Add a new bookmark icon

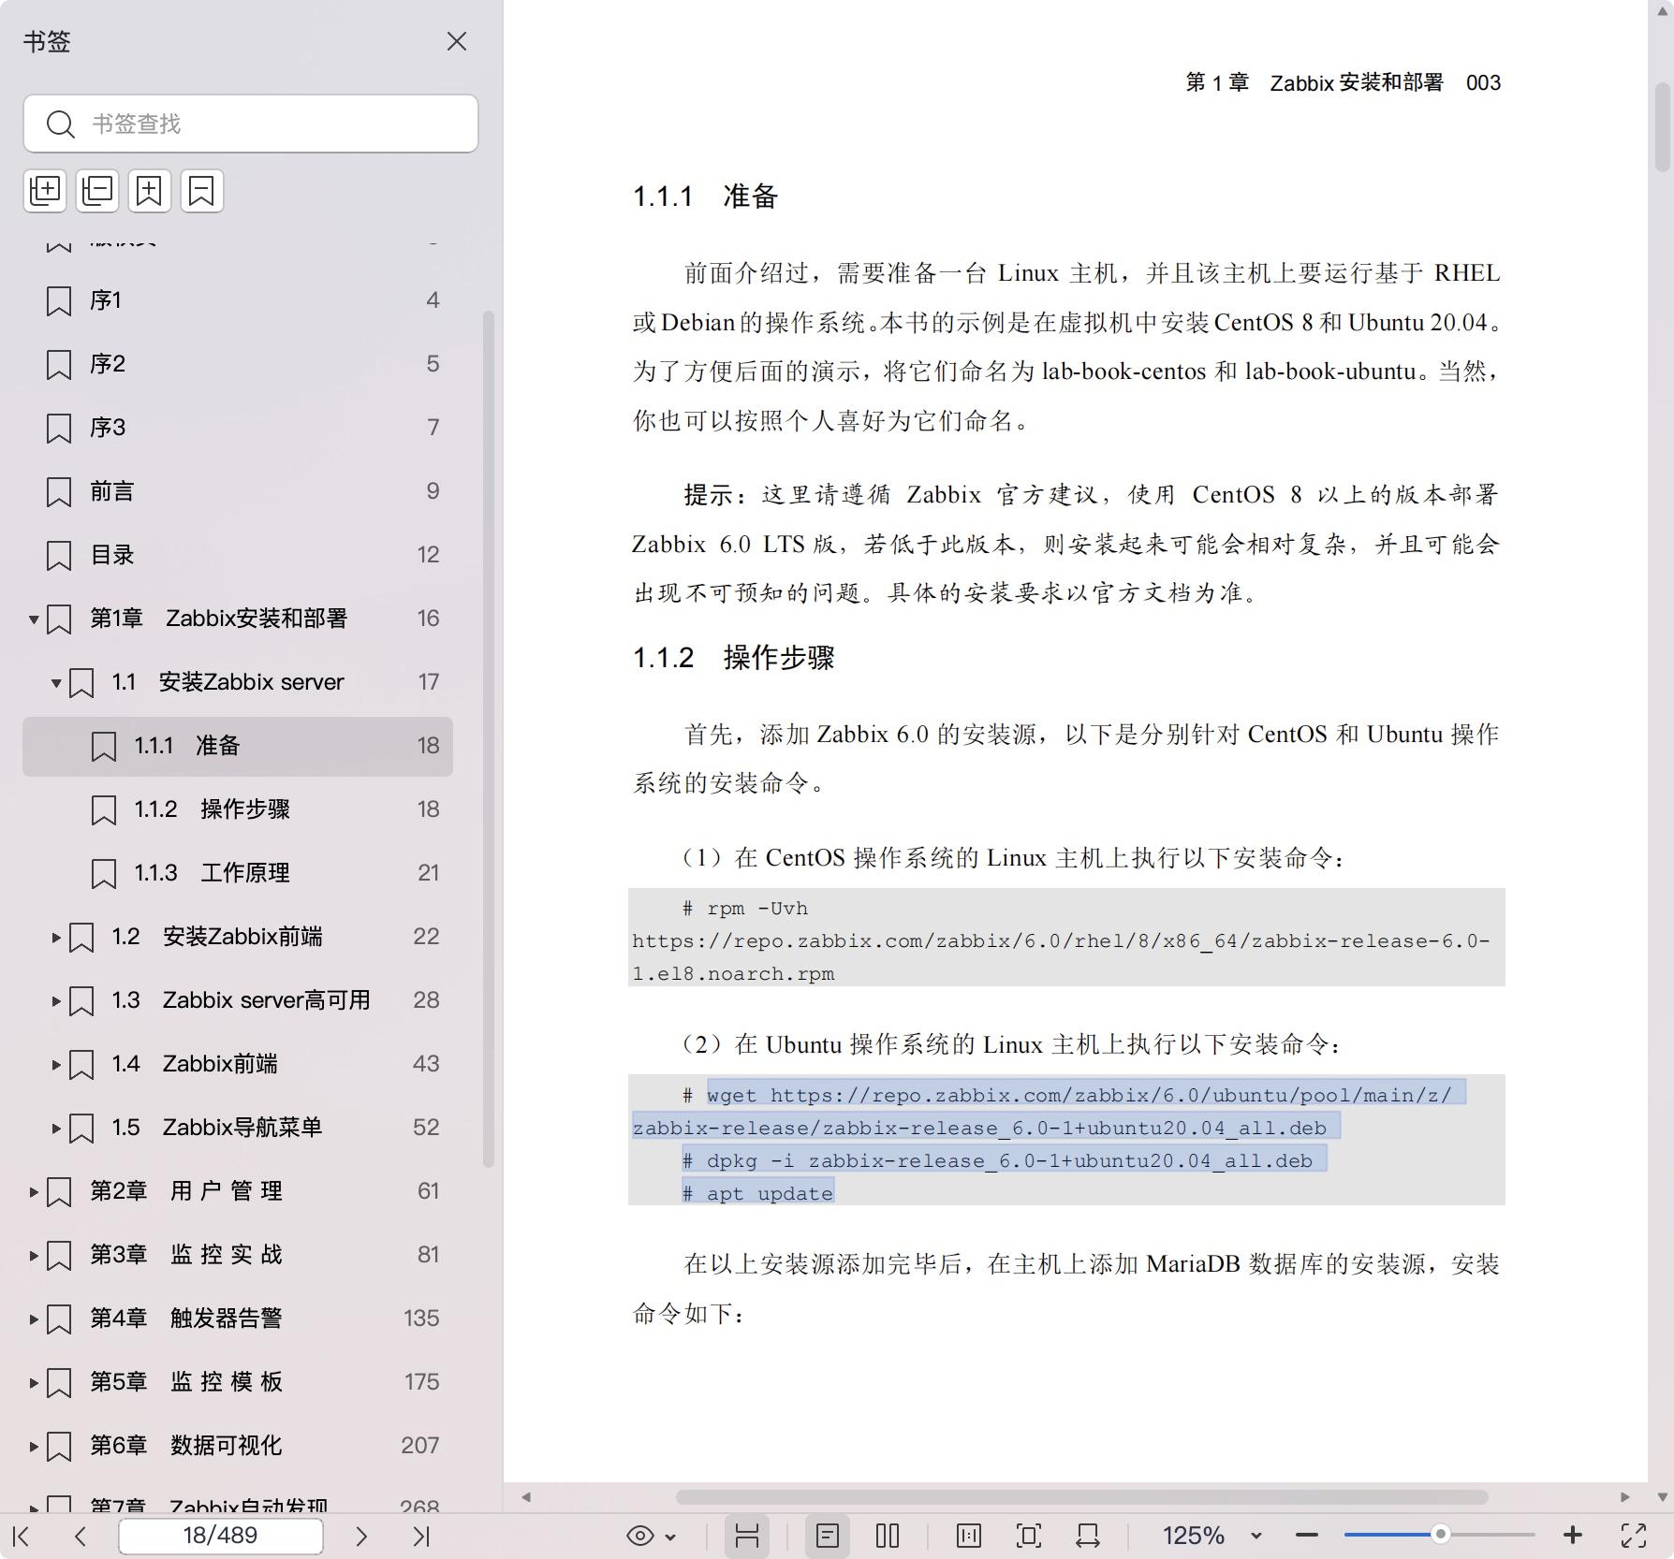[x=150, y=191]
